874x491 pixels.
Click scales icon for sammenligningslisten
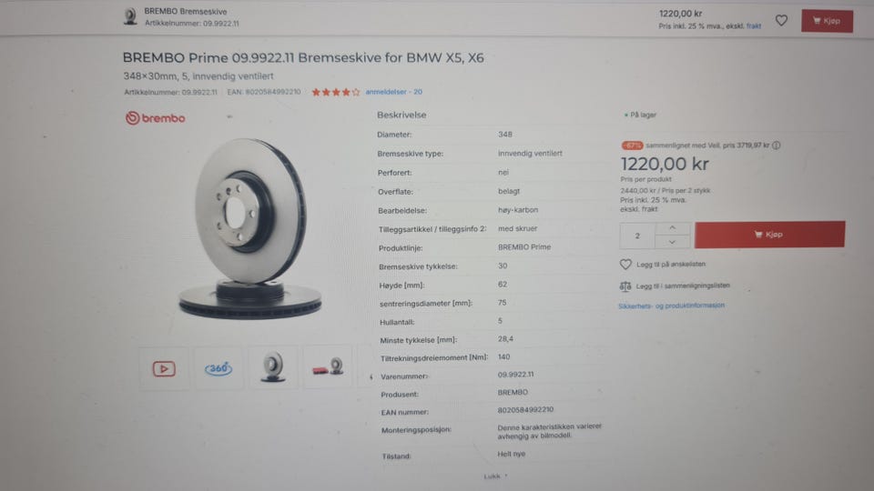coord(625,286)
